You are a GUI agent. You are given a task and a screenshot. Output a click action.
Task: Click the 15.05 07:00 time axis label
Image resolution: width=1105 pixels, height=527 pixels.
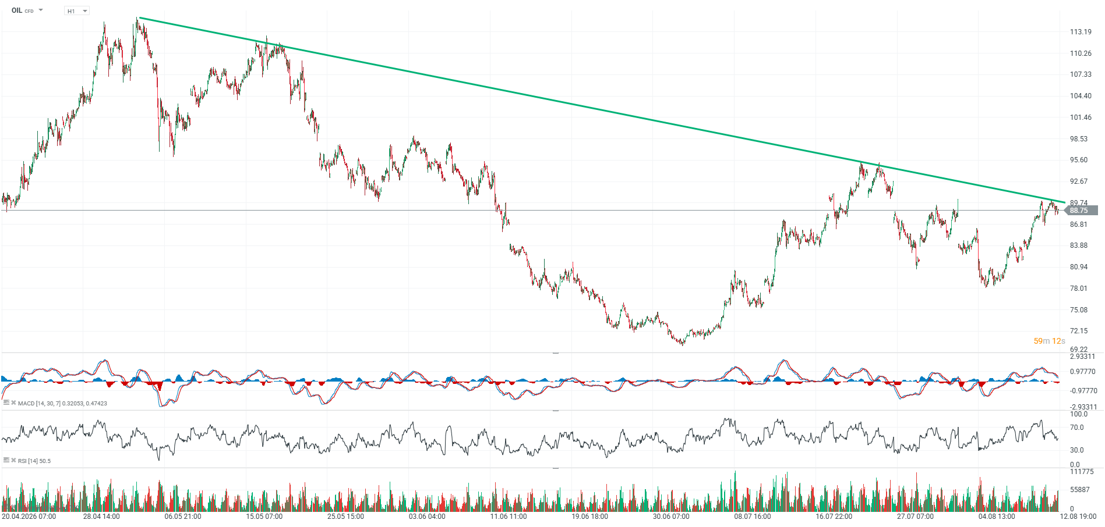(264, 517)
